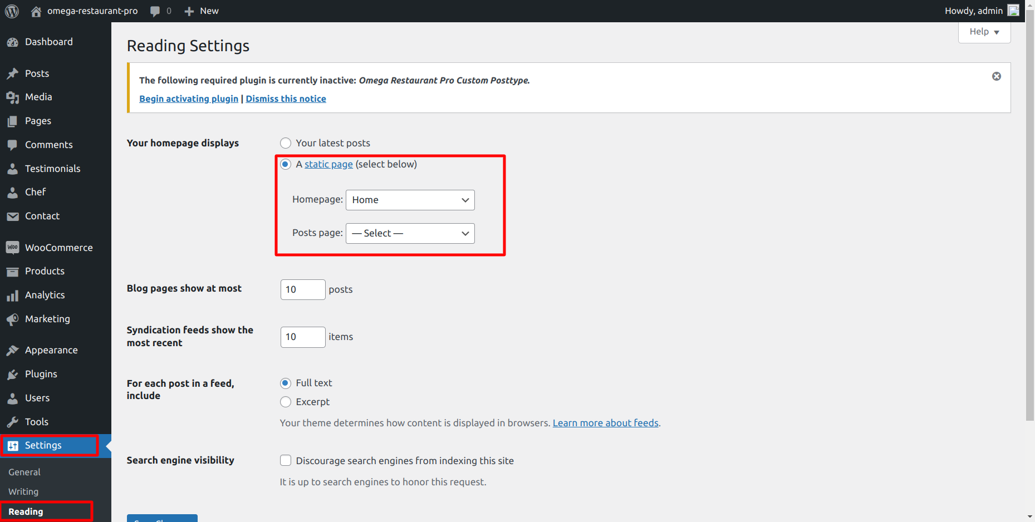Viewport: 1035px width, 522px height.
Task: Click the WooCommerce Woo icon
Action: [13, 248]
